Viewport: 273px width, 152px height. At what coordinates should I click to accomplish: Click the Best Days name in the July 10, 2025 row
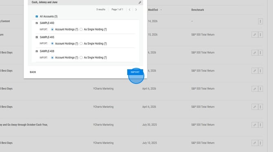coord(6,143)
